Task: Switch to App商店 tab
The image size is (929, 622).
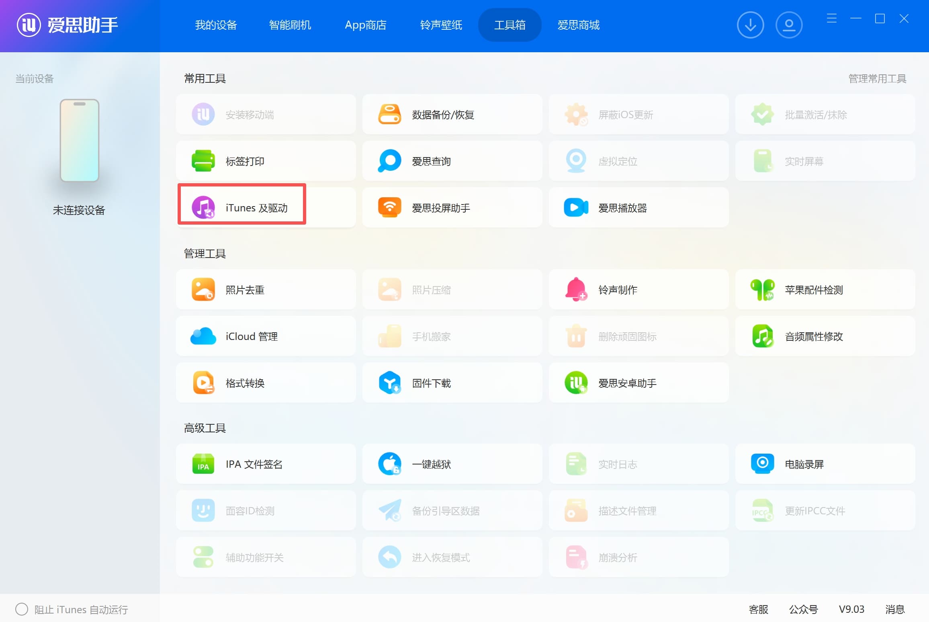Action: 365,25
